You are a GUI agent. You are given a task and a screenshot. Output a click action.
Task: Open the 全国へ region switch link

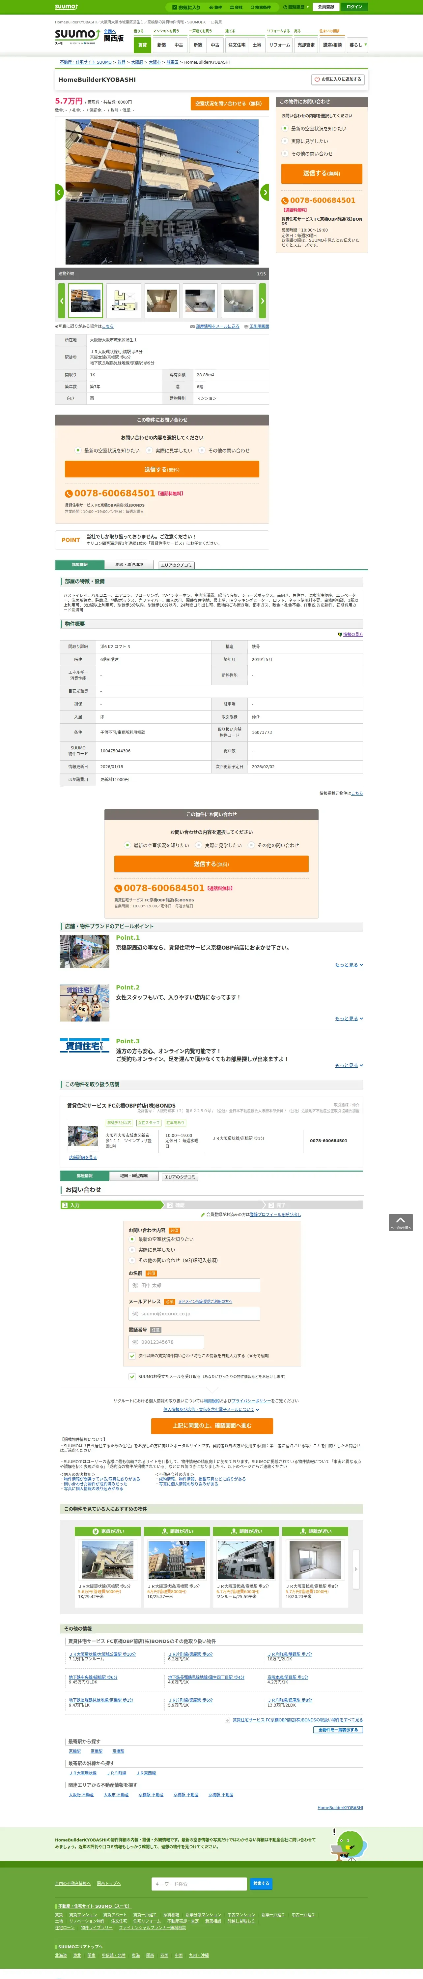coord(110,31)
